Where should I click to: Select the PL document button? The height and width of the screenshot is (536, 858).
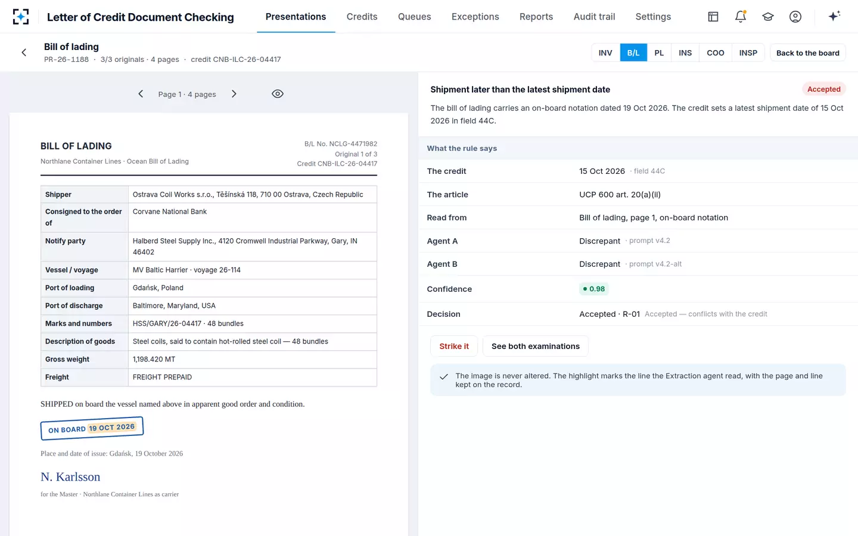(x=659, y=52)
